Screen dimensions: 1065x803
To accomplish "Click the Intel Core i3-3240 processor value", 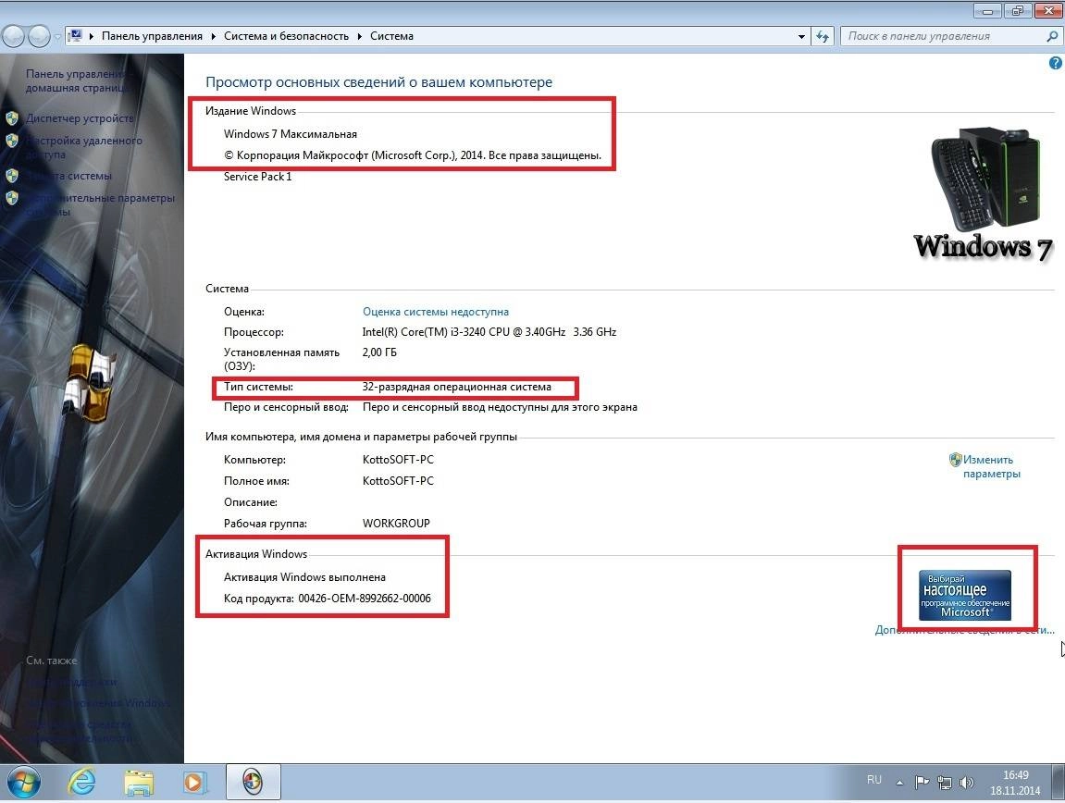I will pyautogui.click(x=489, y=332).
